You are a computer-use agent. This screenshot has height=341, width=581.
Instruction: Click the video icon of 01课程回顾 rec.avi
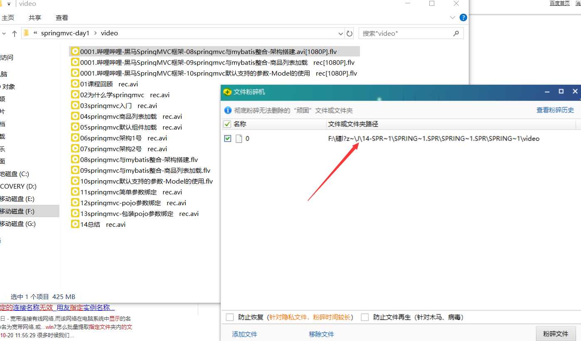coord(75,84)
